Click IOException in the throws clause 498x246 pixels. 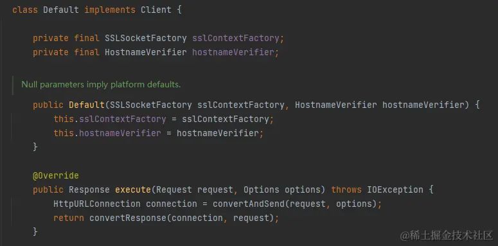tap(395, 190)
